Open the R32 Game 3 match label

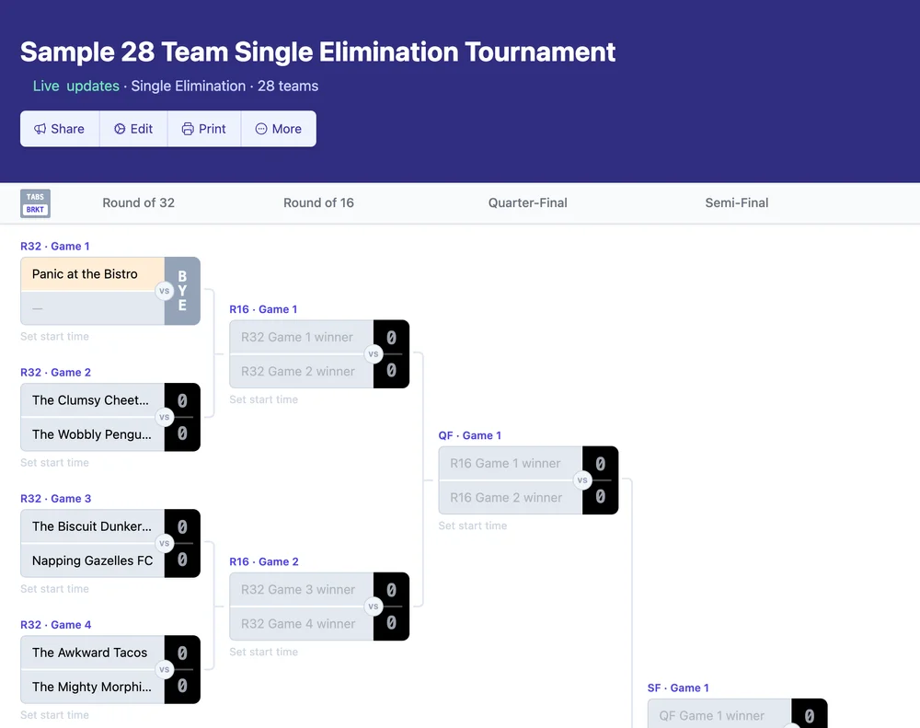tap(56, 498)
